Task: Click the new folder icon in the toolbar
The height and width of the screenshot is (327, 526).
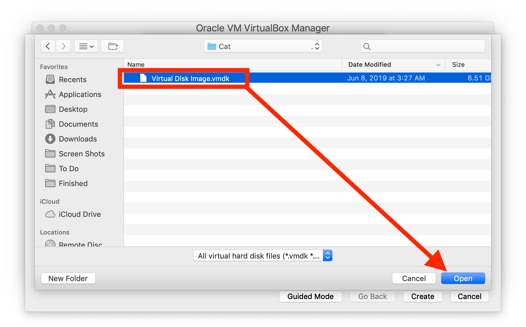Action: [112, 46]
